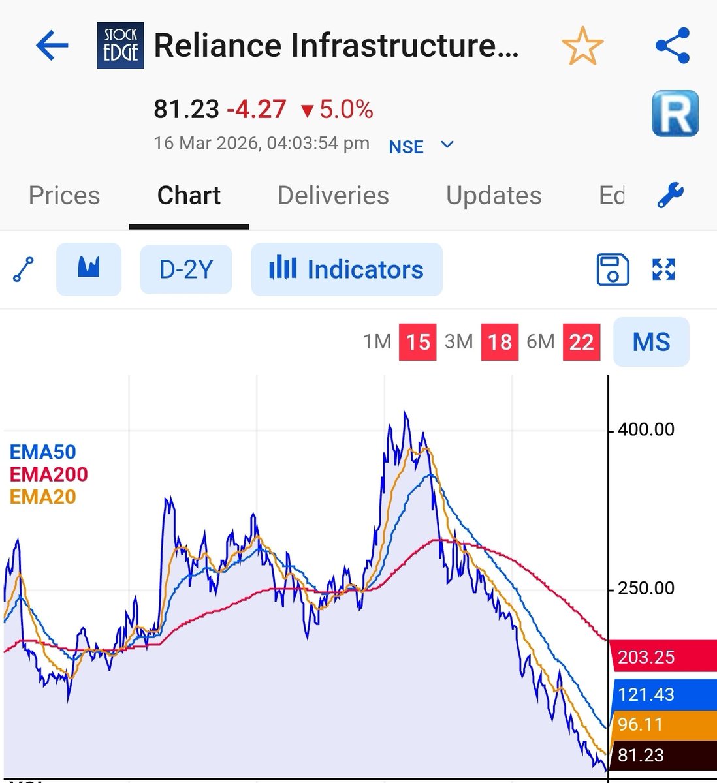
Task: Switch to the Prices tab
Action: (x=65, y=196)
